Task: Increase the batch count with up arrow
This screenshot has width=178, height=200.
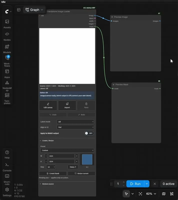Action: tap(123, 182)
